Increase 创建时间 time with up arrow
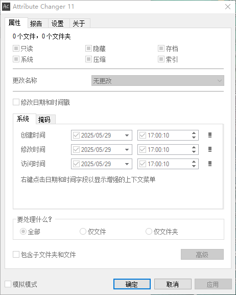 pyautogui.click(x=194, y=133)
